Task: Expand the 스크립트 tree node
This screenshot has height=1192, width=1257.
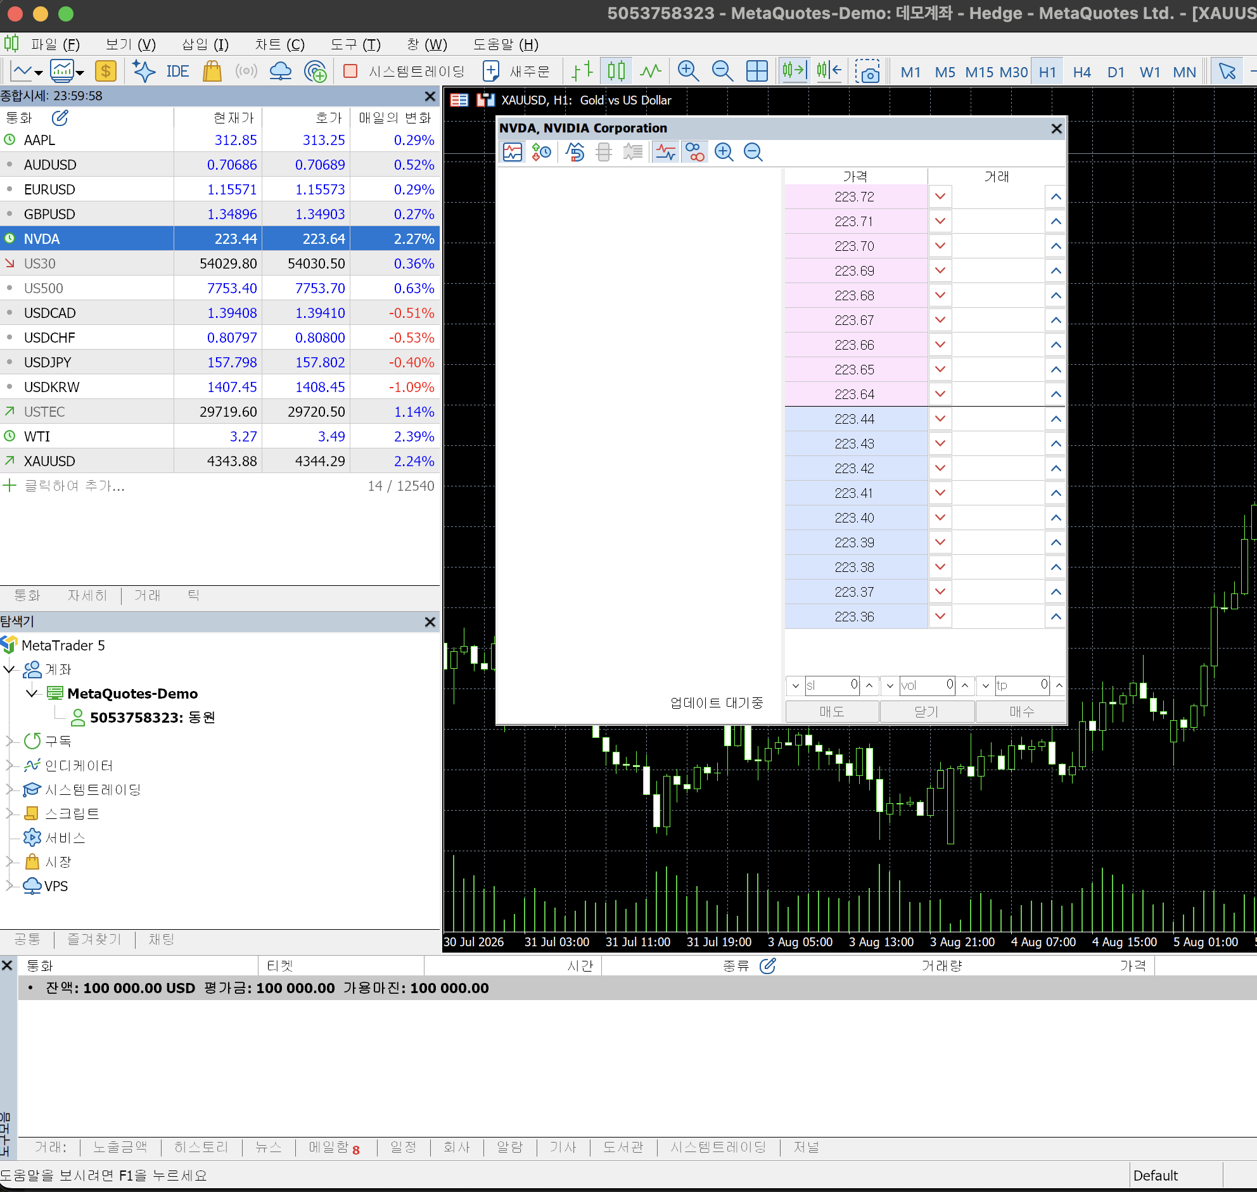Action: tap(9, 813)
